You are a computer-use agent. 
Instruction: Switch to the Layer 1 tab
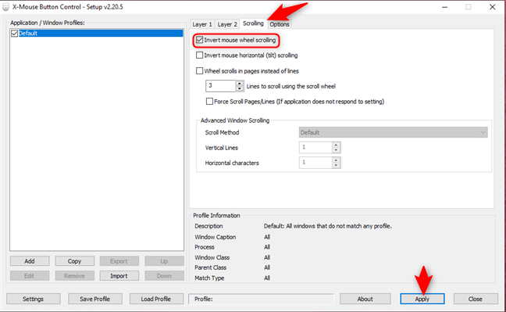click(202, 24)
